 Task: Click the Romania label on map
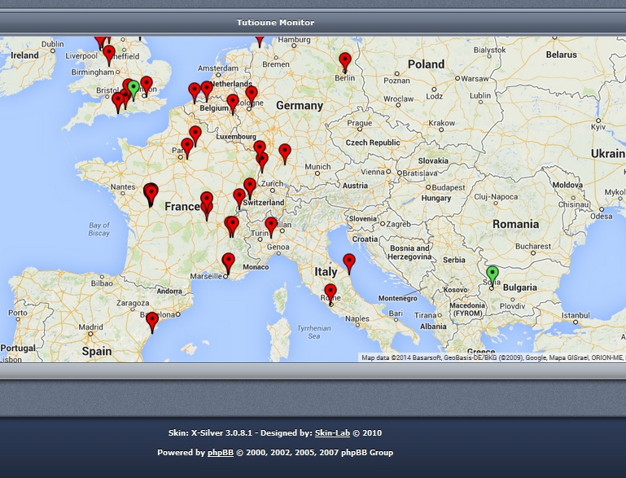coord(515,224)
